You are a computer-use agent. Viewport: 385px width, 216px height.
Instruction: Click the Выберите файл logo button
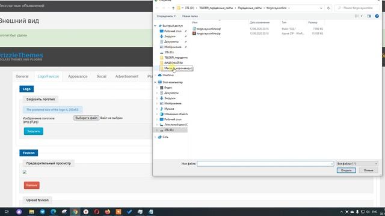pos(86,118)
